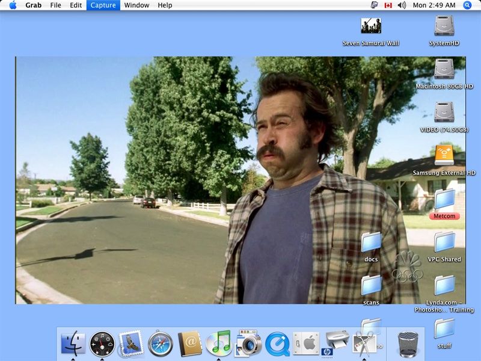Viewport: 481px width, 361px height.
Task: Open the Grab application menu
Action: coord(34,5)
